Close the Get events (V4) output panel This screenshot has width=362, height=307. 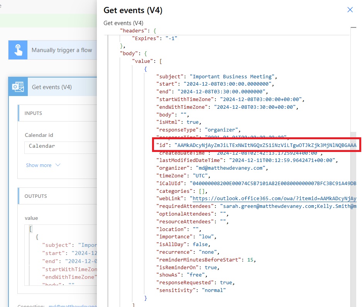[350, 10]
